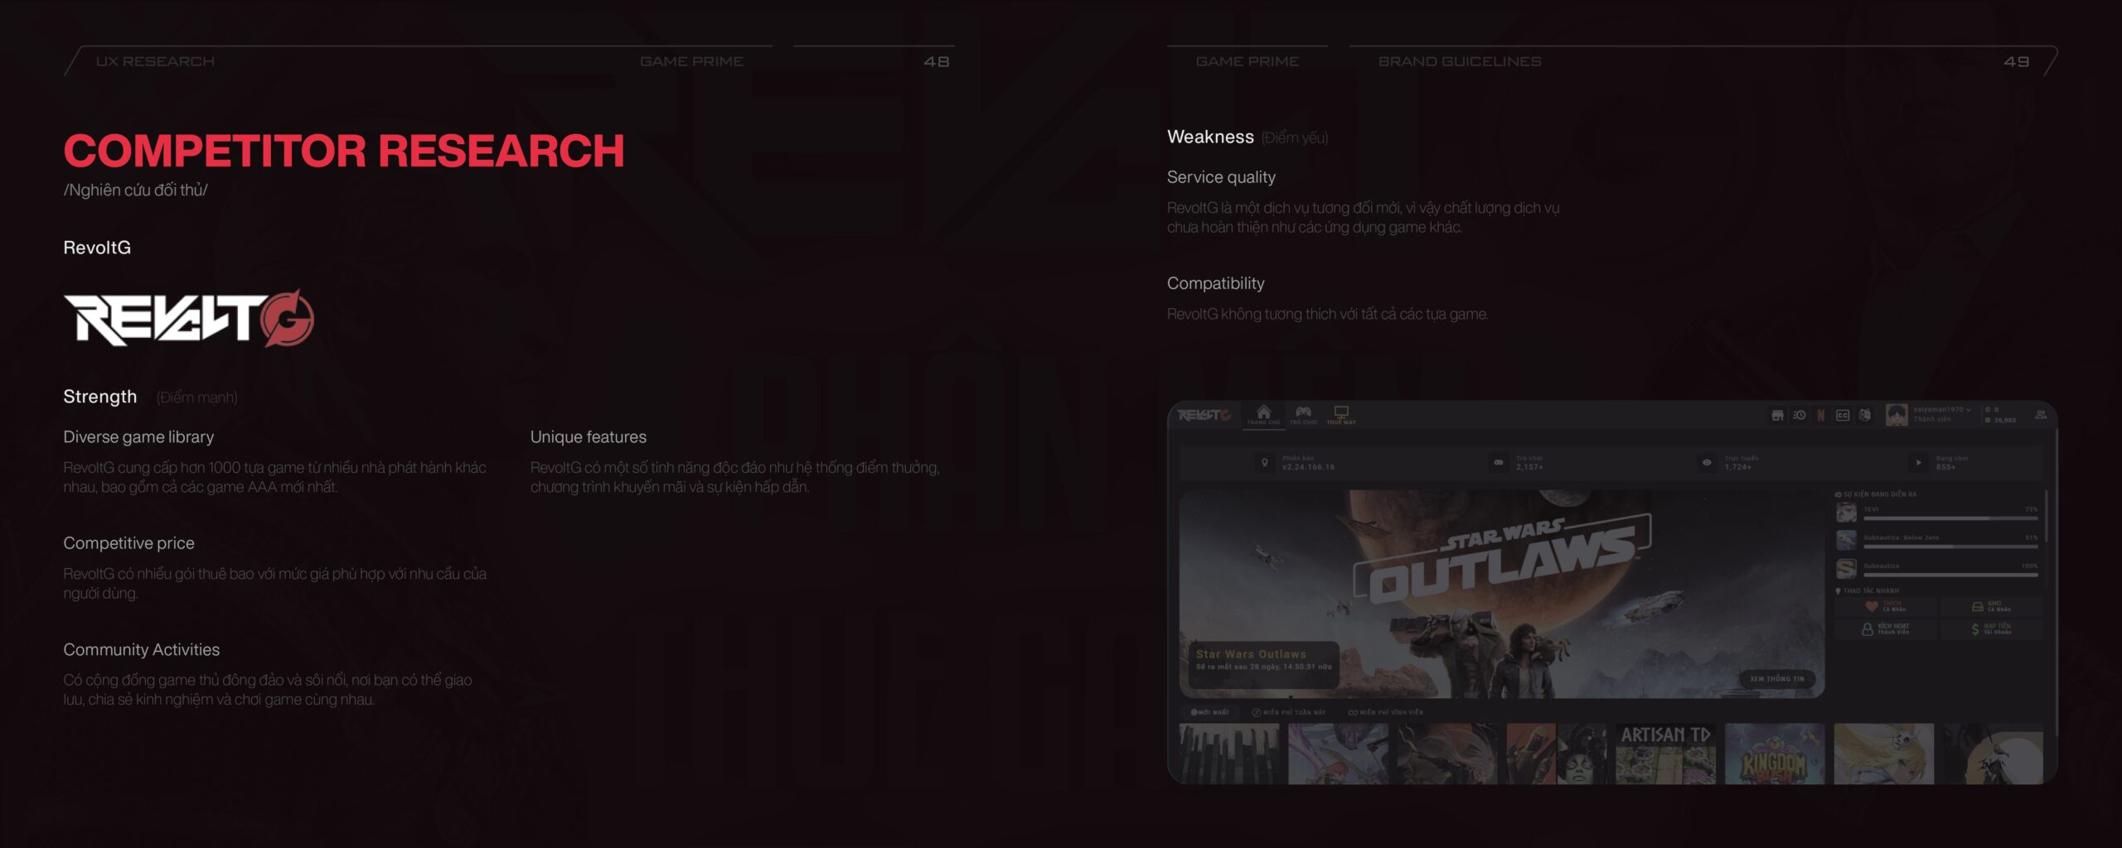Image resolution: width=2122 pixels, height=848 pixels.
Task: Click the "BRAND GUIDELINES" header label
Action: point(1460,61)
